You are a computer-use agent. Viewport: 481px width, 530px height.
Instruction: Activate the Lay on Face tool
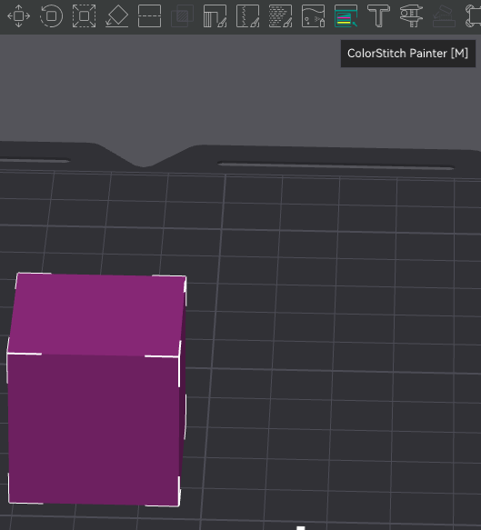[x=116, y=15]
